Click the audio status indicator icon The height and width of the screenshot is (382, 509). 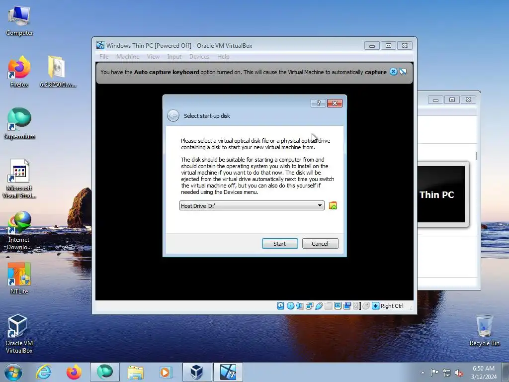(300, 306)
